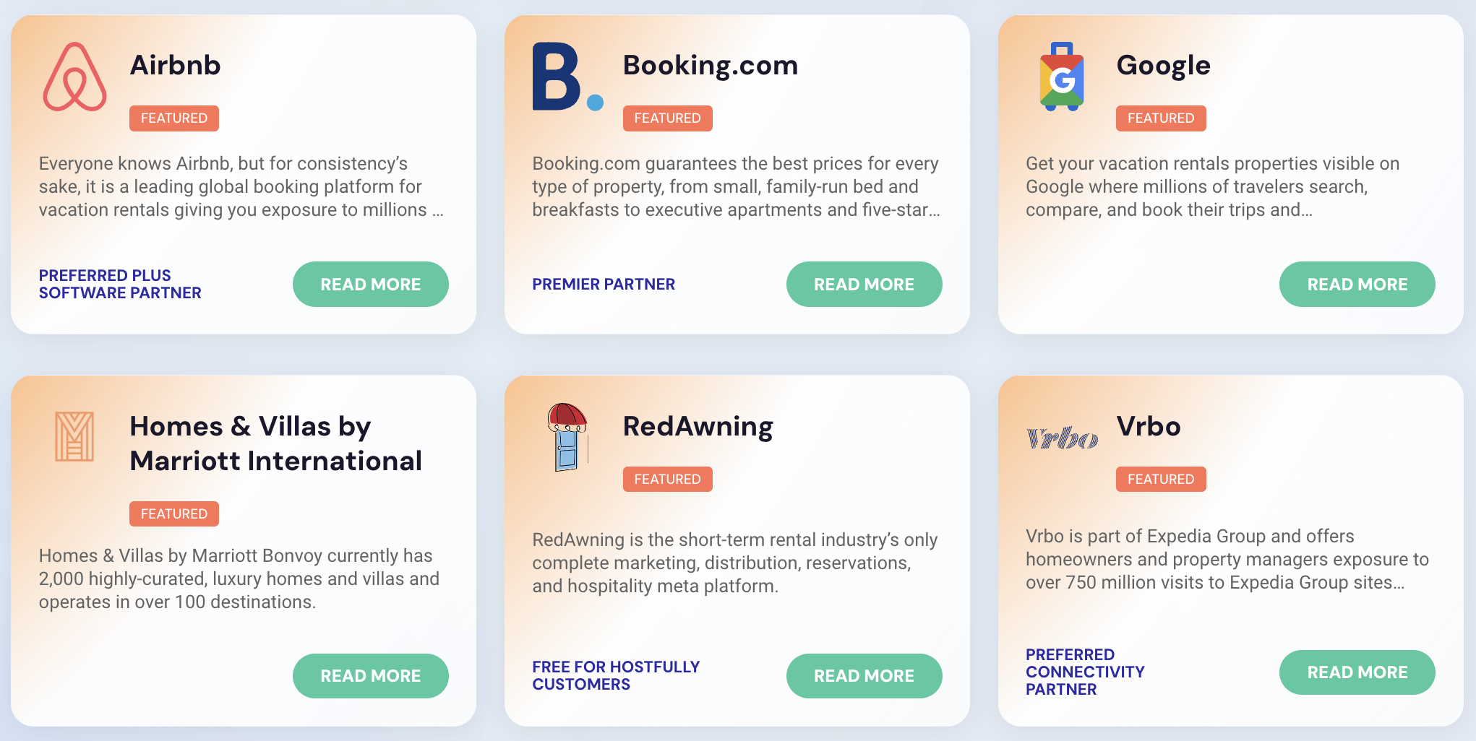This screenshot has width=1476, height=741.
Task: Open READ MORE on the Google card
Action: 1357,284
